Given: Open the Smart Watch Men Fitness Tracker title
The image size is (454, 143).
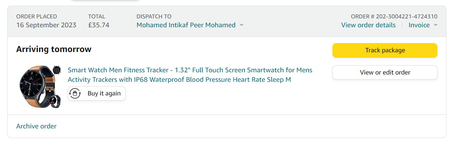Looking at the screenshot, I should coord(190,70).
